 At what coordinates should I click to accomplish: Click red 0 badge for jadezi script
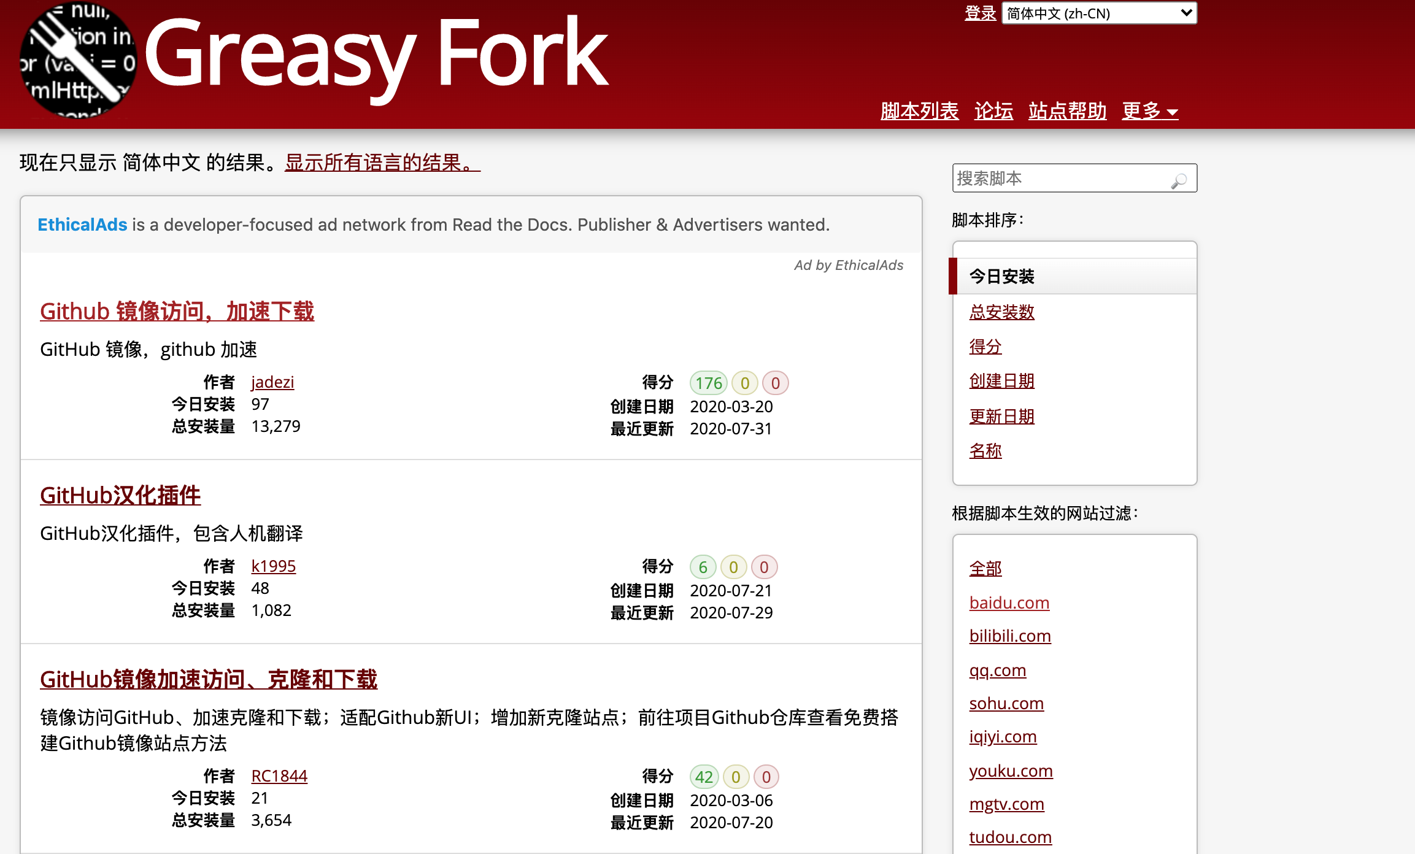coord(775,383)
